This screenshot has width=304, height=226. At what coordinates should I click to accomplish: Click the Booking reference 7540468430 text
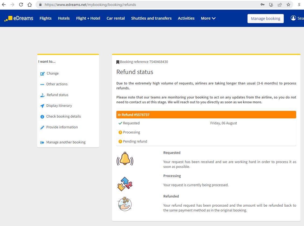[x=144, y=62]
